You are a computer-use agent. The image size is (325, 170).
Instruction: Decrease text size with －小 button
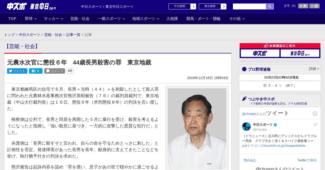point(314,6)
